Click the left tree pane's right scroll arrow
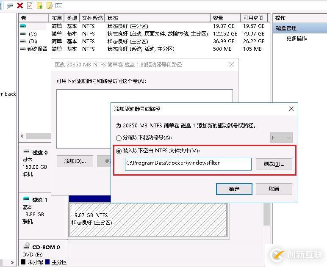This screenshot has width=327, height=267. (12, 262)
